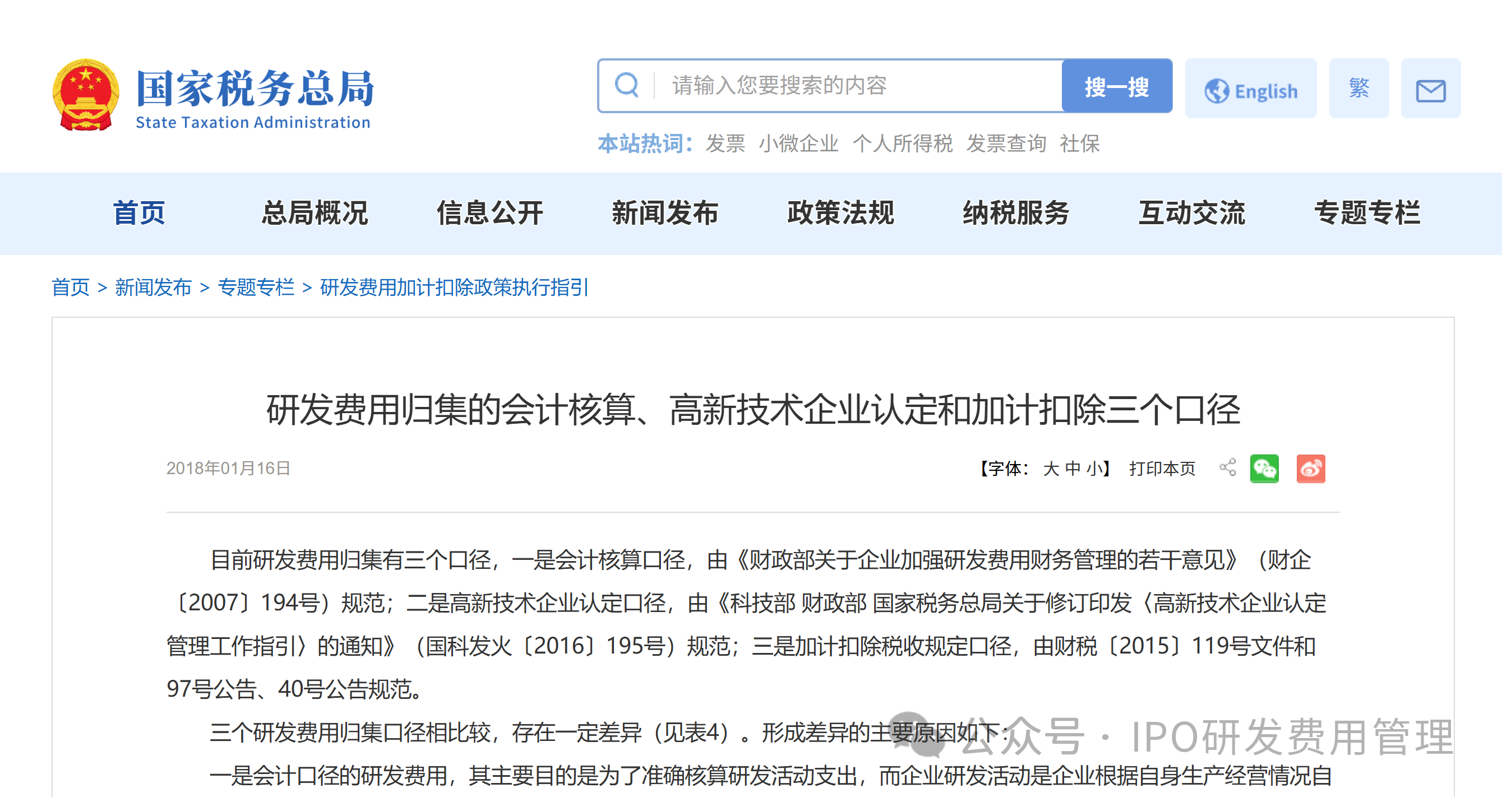Set font size to 小
The image size is (1502, 797).
point(1094,469)
